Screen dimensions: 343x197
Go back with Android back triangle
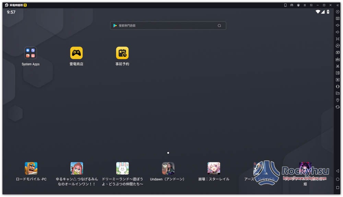click(x=338, y=171)
